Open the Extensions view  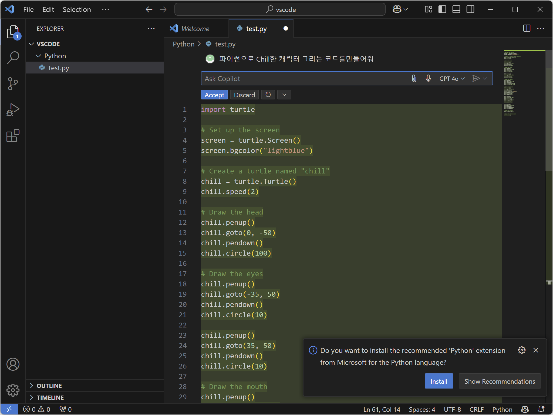click(13, 136)
